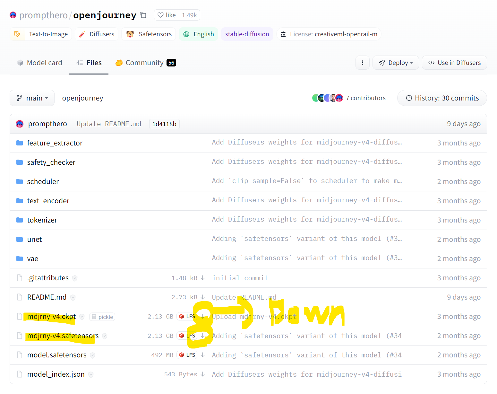Open the contributor avatars group
Viewport: 497px width, 394px height.
coord(328,98)
